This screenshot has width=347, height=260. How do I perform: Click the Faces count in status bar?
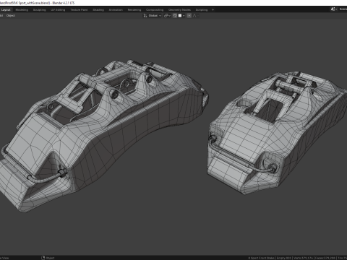(325, 258)
